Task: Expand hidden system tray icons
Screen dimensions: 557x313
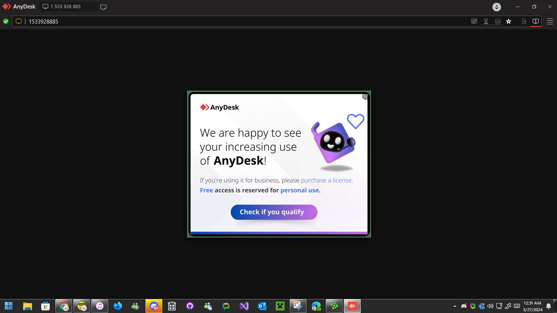Action: pos(455,306)
